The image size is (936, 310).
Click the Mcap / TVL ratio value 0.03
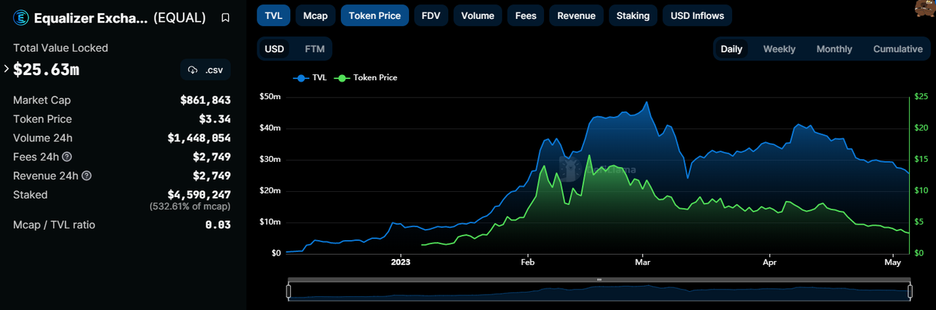219,225
